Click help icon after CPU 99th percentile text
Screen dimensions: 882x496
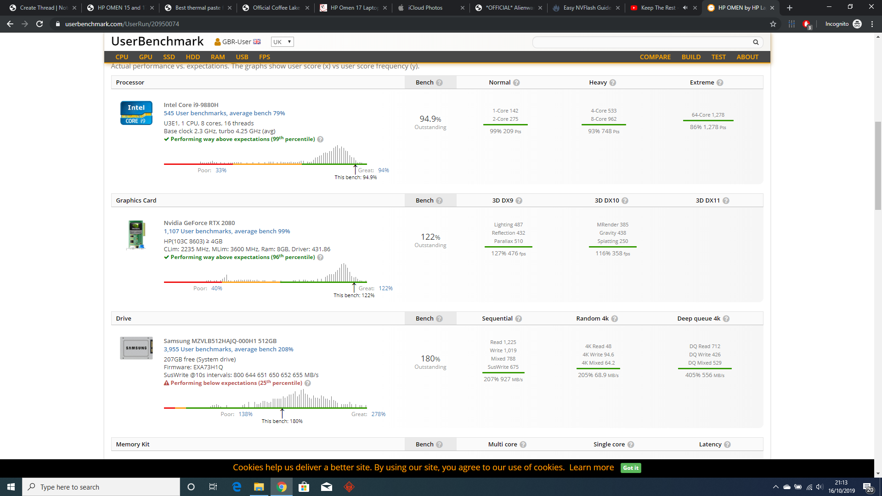[321, 140]
